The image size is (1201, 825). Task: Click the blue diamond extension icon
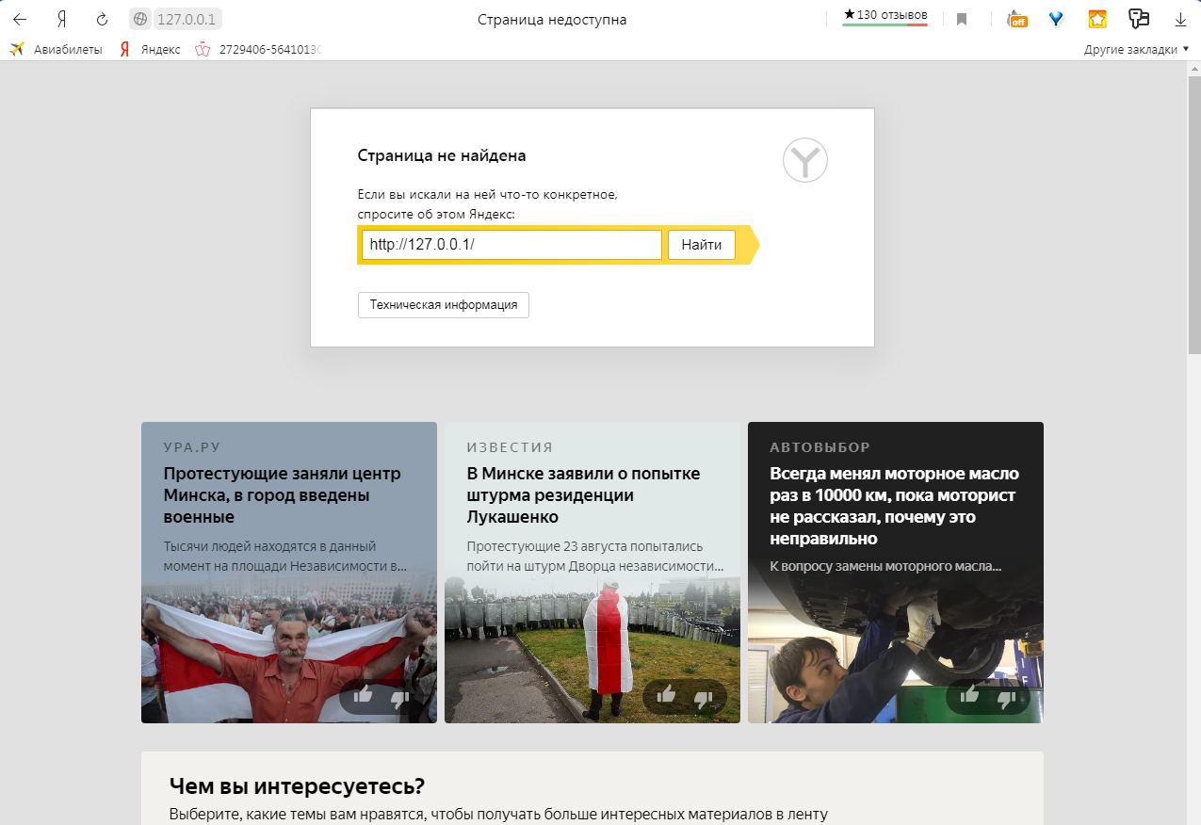point(1056,19)
